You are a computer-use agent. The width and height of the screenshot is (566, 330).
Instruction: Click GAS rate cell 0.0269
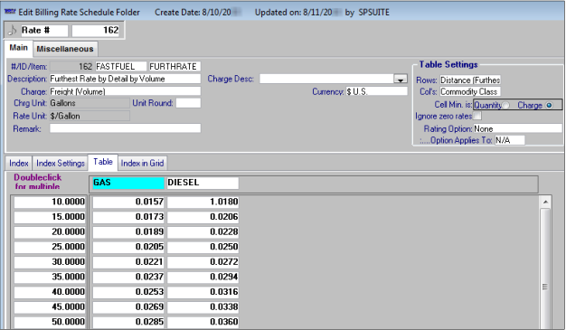point(128,306)
